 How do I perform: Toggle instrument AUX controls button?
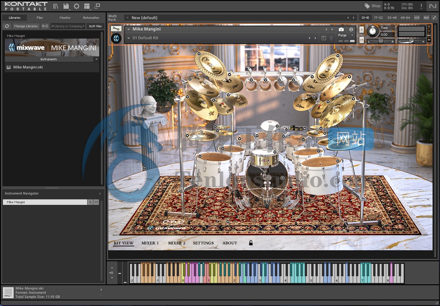pyautogui.click(x=429, y=35)
